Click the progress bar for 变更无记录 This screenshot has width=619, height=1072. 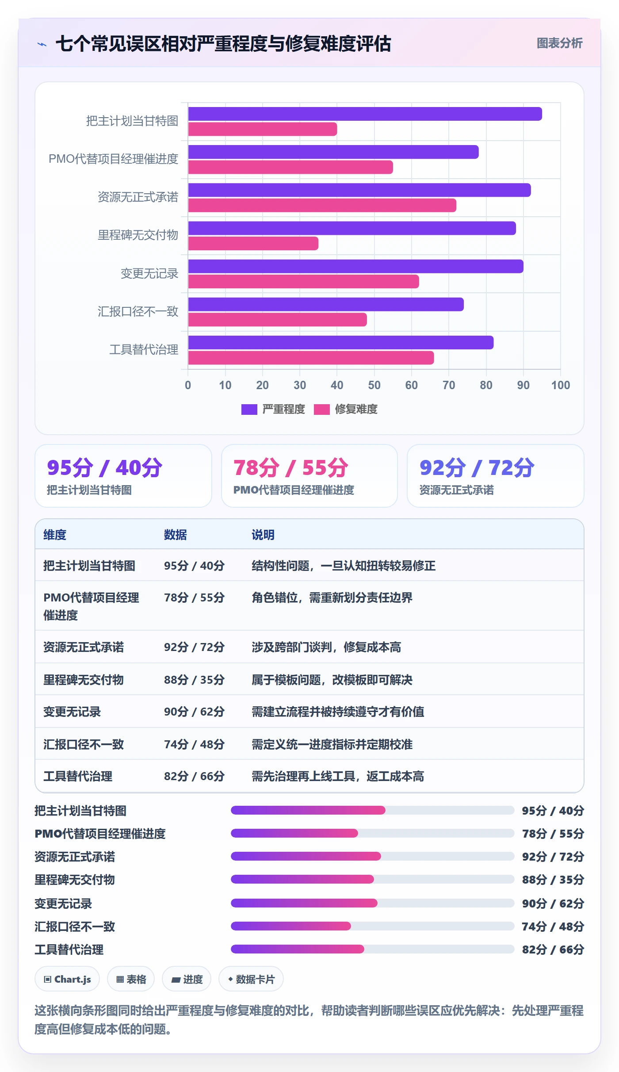click(372, 903)
